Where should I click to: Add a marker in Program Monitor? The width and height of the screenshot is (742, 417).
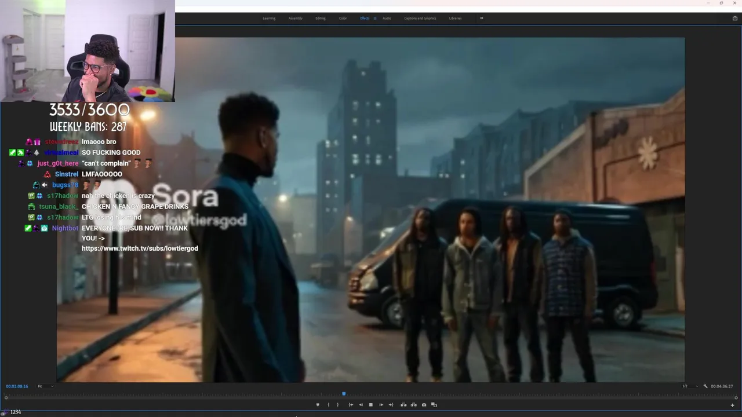318,405
